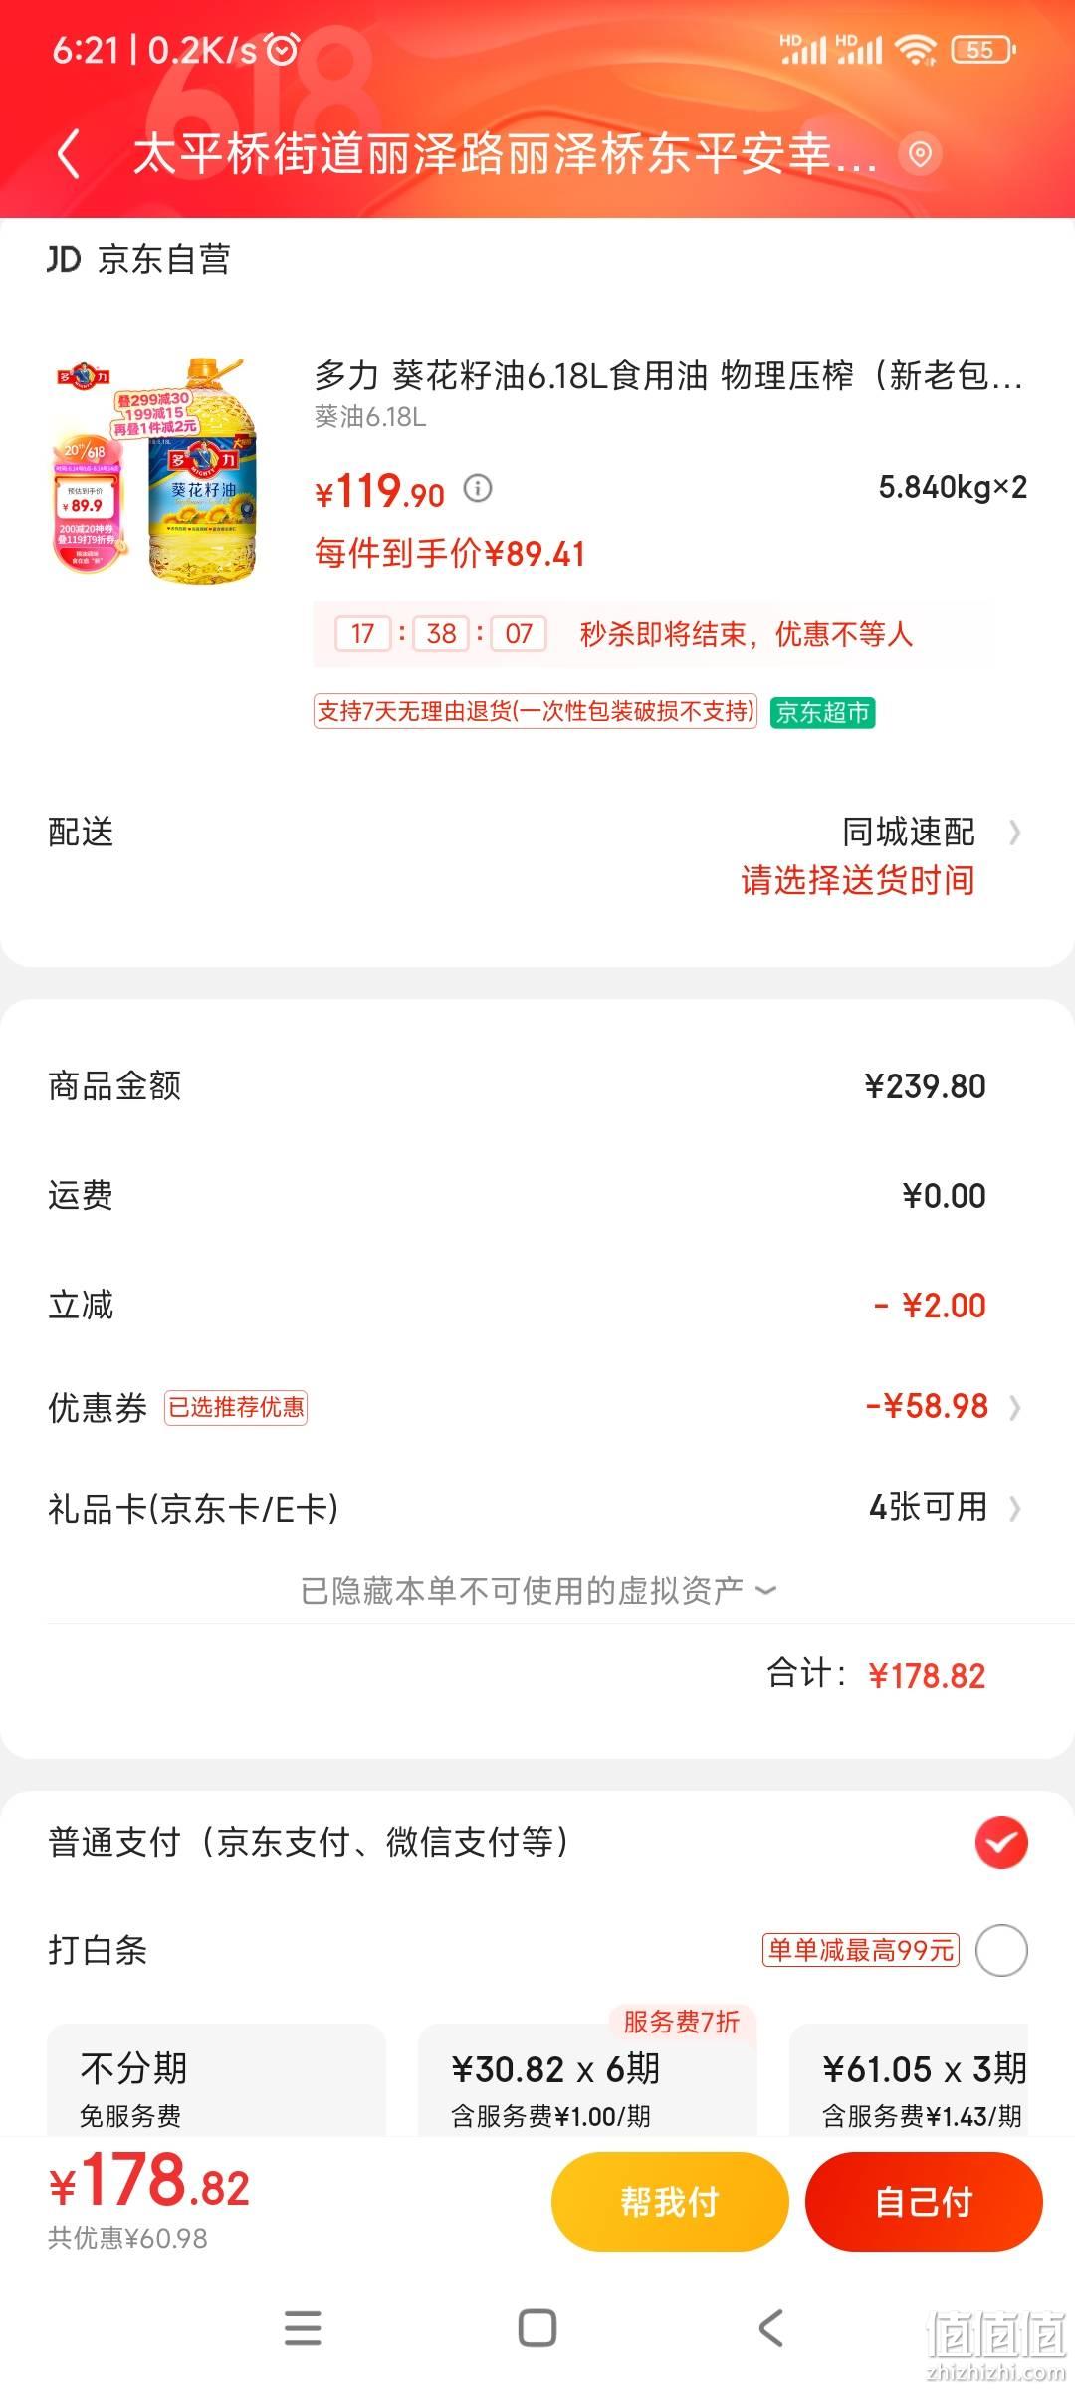Tap the price info icon next to ¥119.90
The image size is (1075, 2390).
pos(478,489)
